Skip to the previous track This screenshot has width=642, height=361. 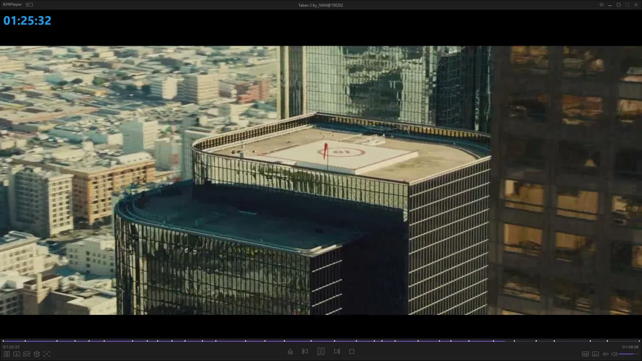tap(305, 351)
